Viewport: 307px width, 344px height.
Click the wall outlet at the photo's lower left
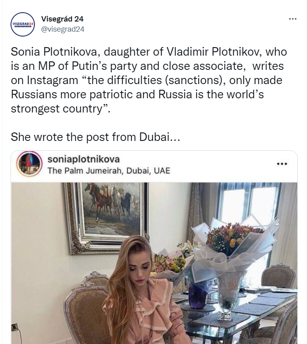(x=15, y=327)
